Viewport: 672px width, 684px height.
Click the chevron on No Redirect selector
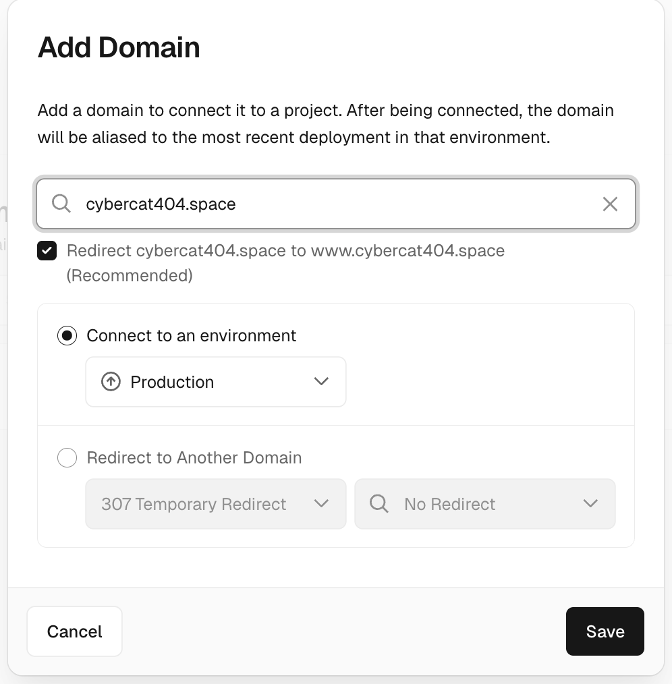(x=590, y=504)
